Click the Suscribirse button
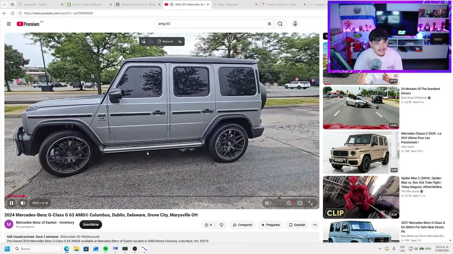Viewport: 453px width, 254px height. (x=91, y=224)
